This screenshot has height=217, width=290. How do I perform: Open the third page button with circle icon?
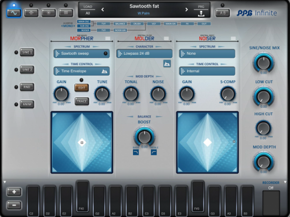49,13
